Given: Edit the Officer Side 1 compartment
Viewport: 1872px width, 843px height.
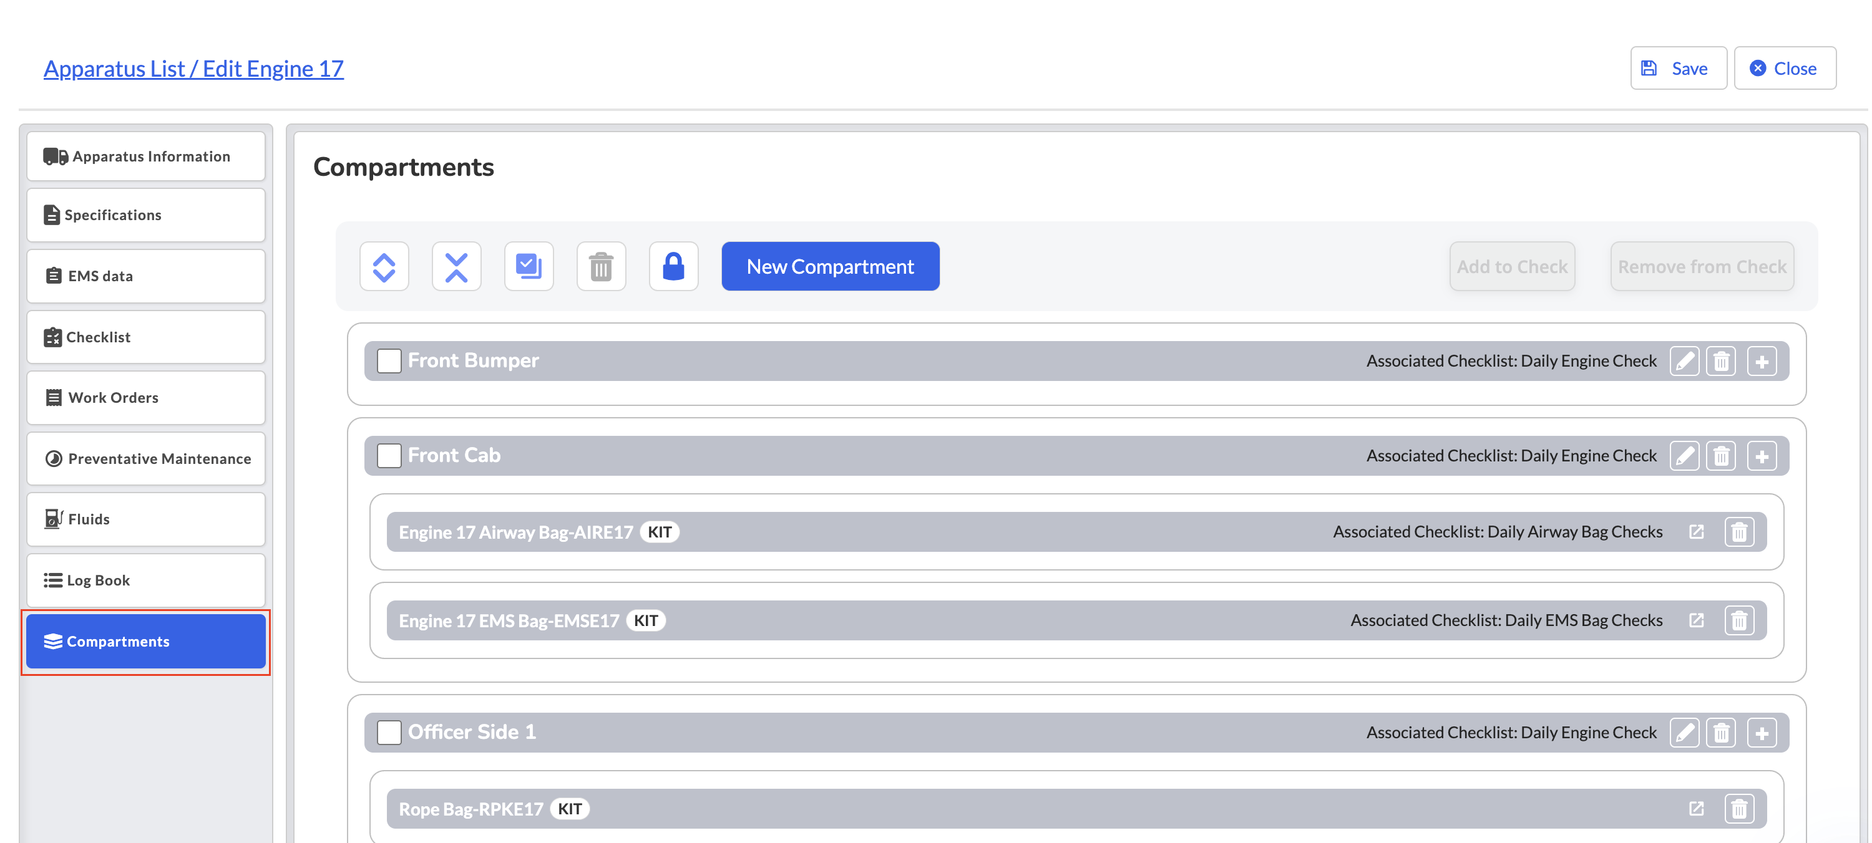Looking at the screenshot, I should coord(1684,733).
